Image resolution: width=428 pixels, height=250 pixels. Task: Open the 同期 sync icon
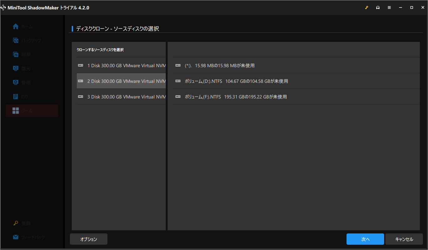click(x=16, y=54)
